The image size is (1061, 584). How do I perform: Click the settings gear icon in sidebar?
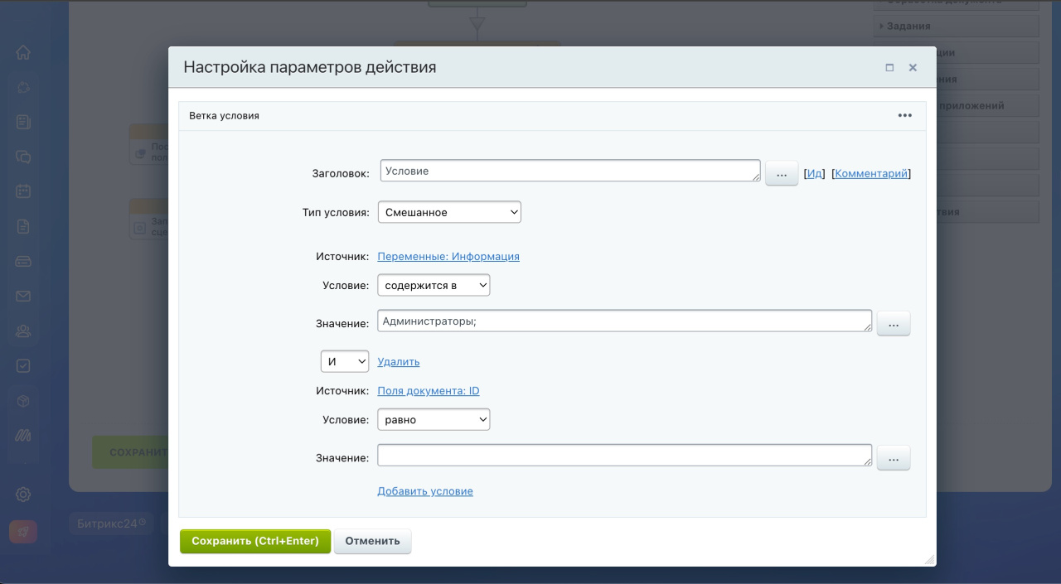click(23, 495)
